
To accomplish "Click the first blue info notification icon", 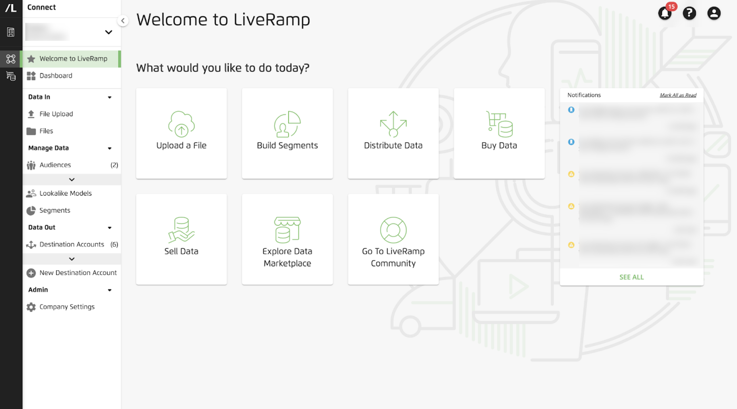I will tap(571, 110).
